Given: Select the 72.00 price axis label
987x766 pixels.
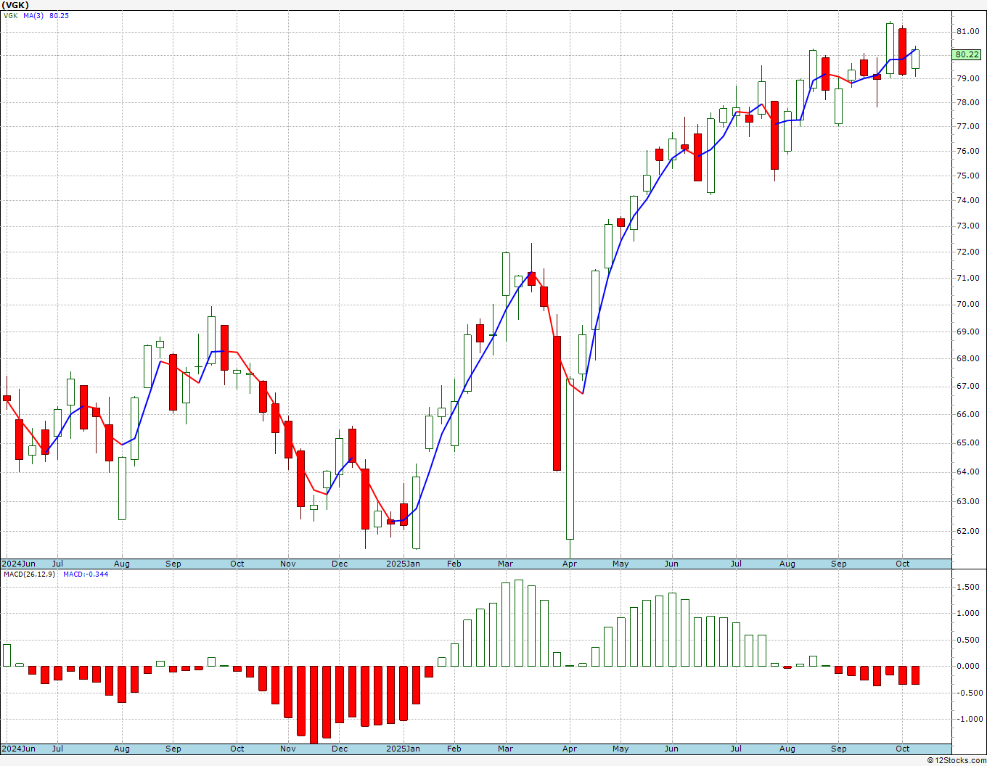Looking at the screenshot, I should coord(968,252).
